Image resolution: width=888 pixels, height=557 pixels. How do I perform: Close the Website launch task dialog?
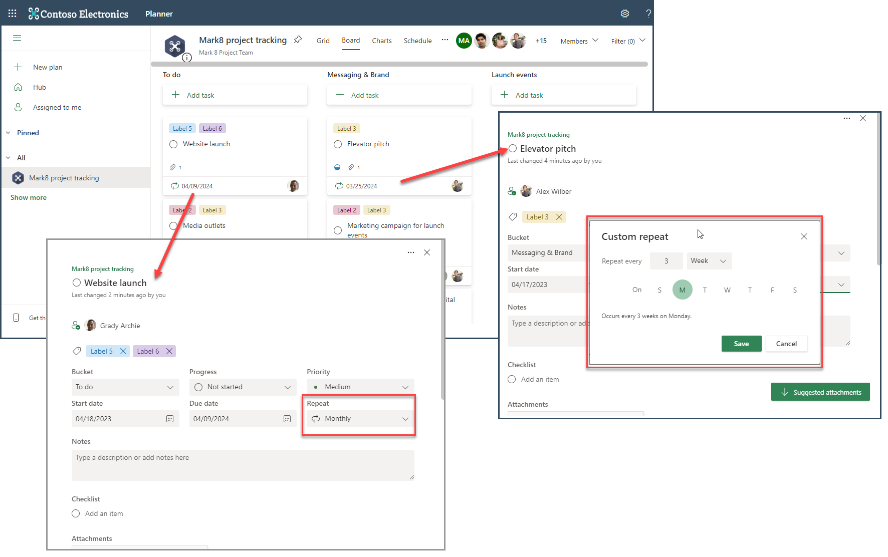(x=427, y=252)
